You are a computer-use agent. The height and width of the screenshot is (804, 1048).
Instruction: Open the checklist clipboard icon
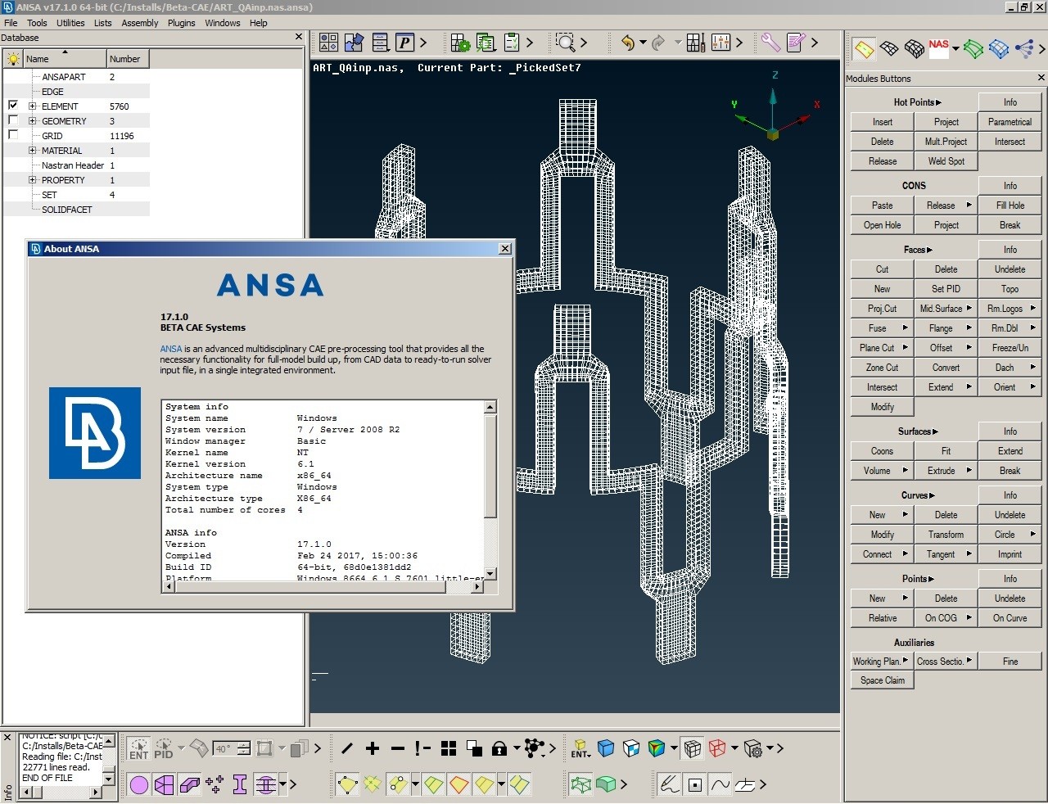(x=513, y=43)
